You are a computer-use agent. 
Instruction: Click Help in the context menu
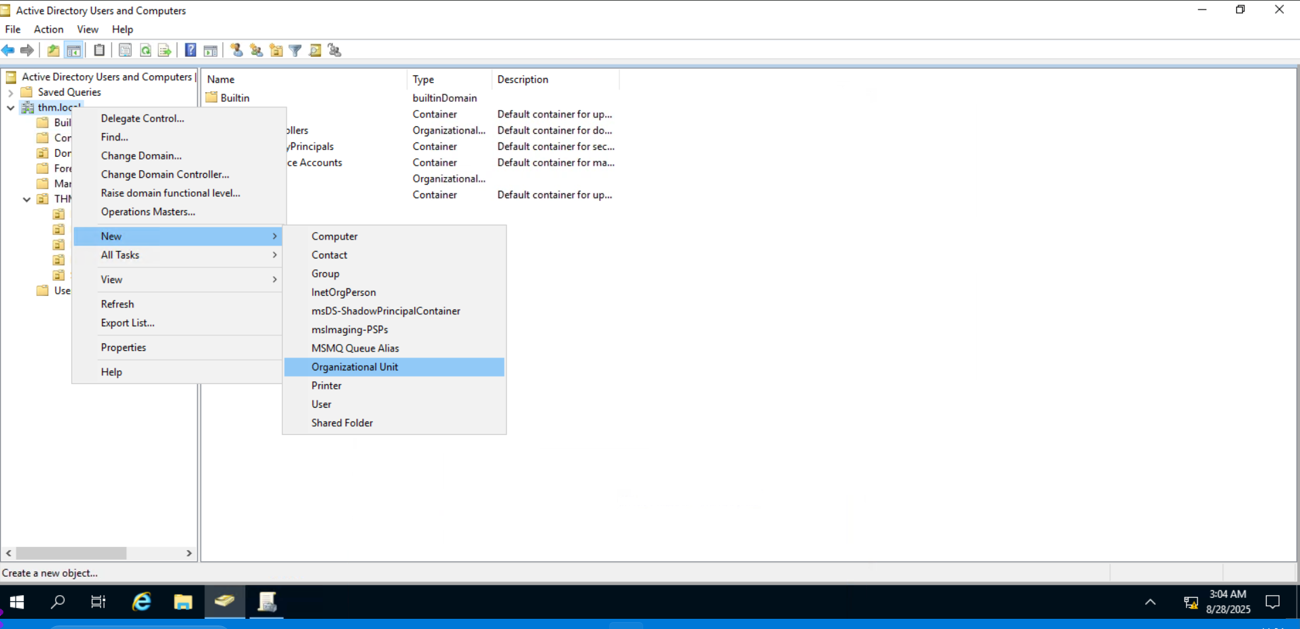click(177, 372)
